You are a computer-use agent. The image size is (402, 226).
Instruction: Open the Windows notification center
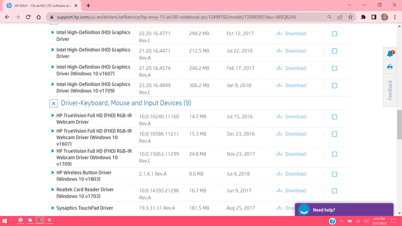click(393, 221)
